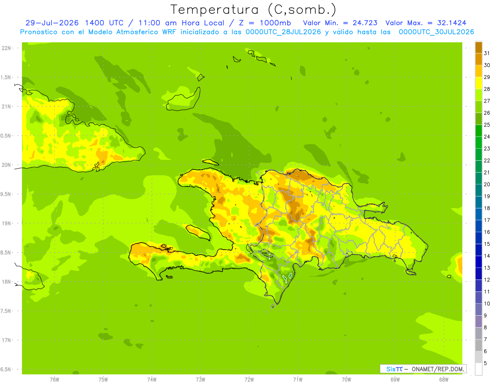This screenshot has width=498, height=385.
Task: Click the colorbar label 25
Action: [x=487, y=125]
